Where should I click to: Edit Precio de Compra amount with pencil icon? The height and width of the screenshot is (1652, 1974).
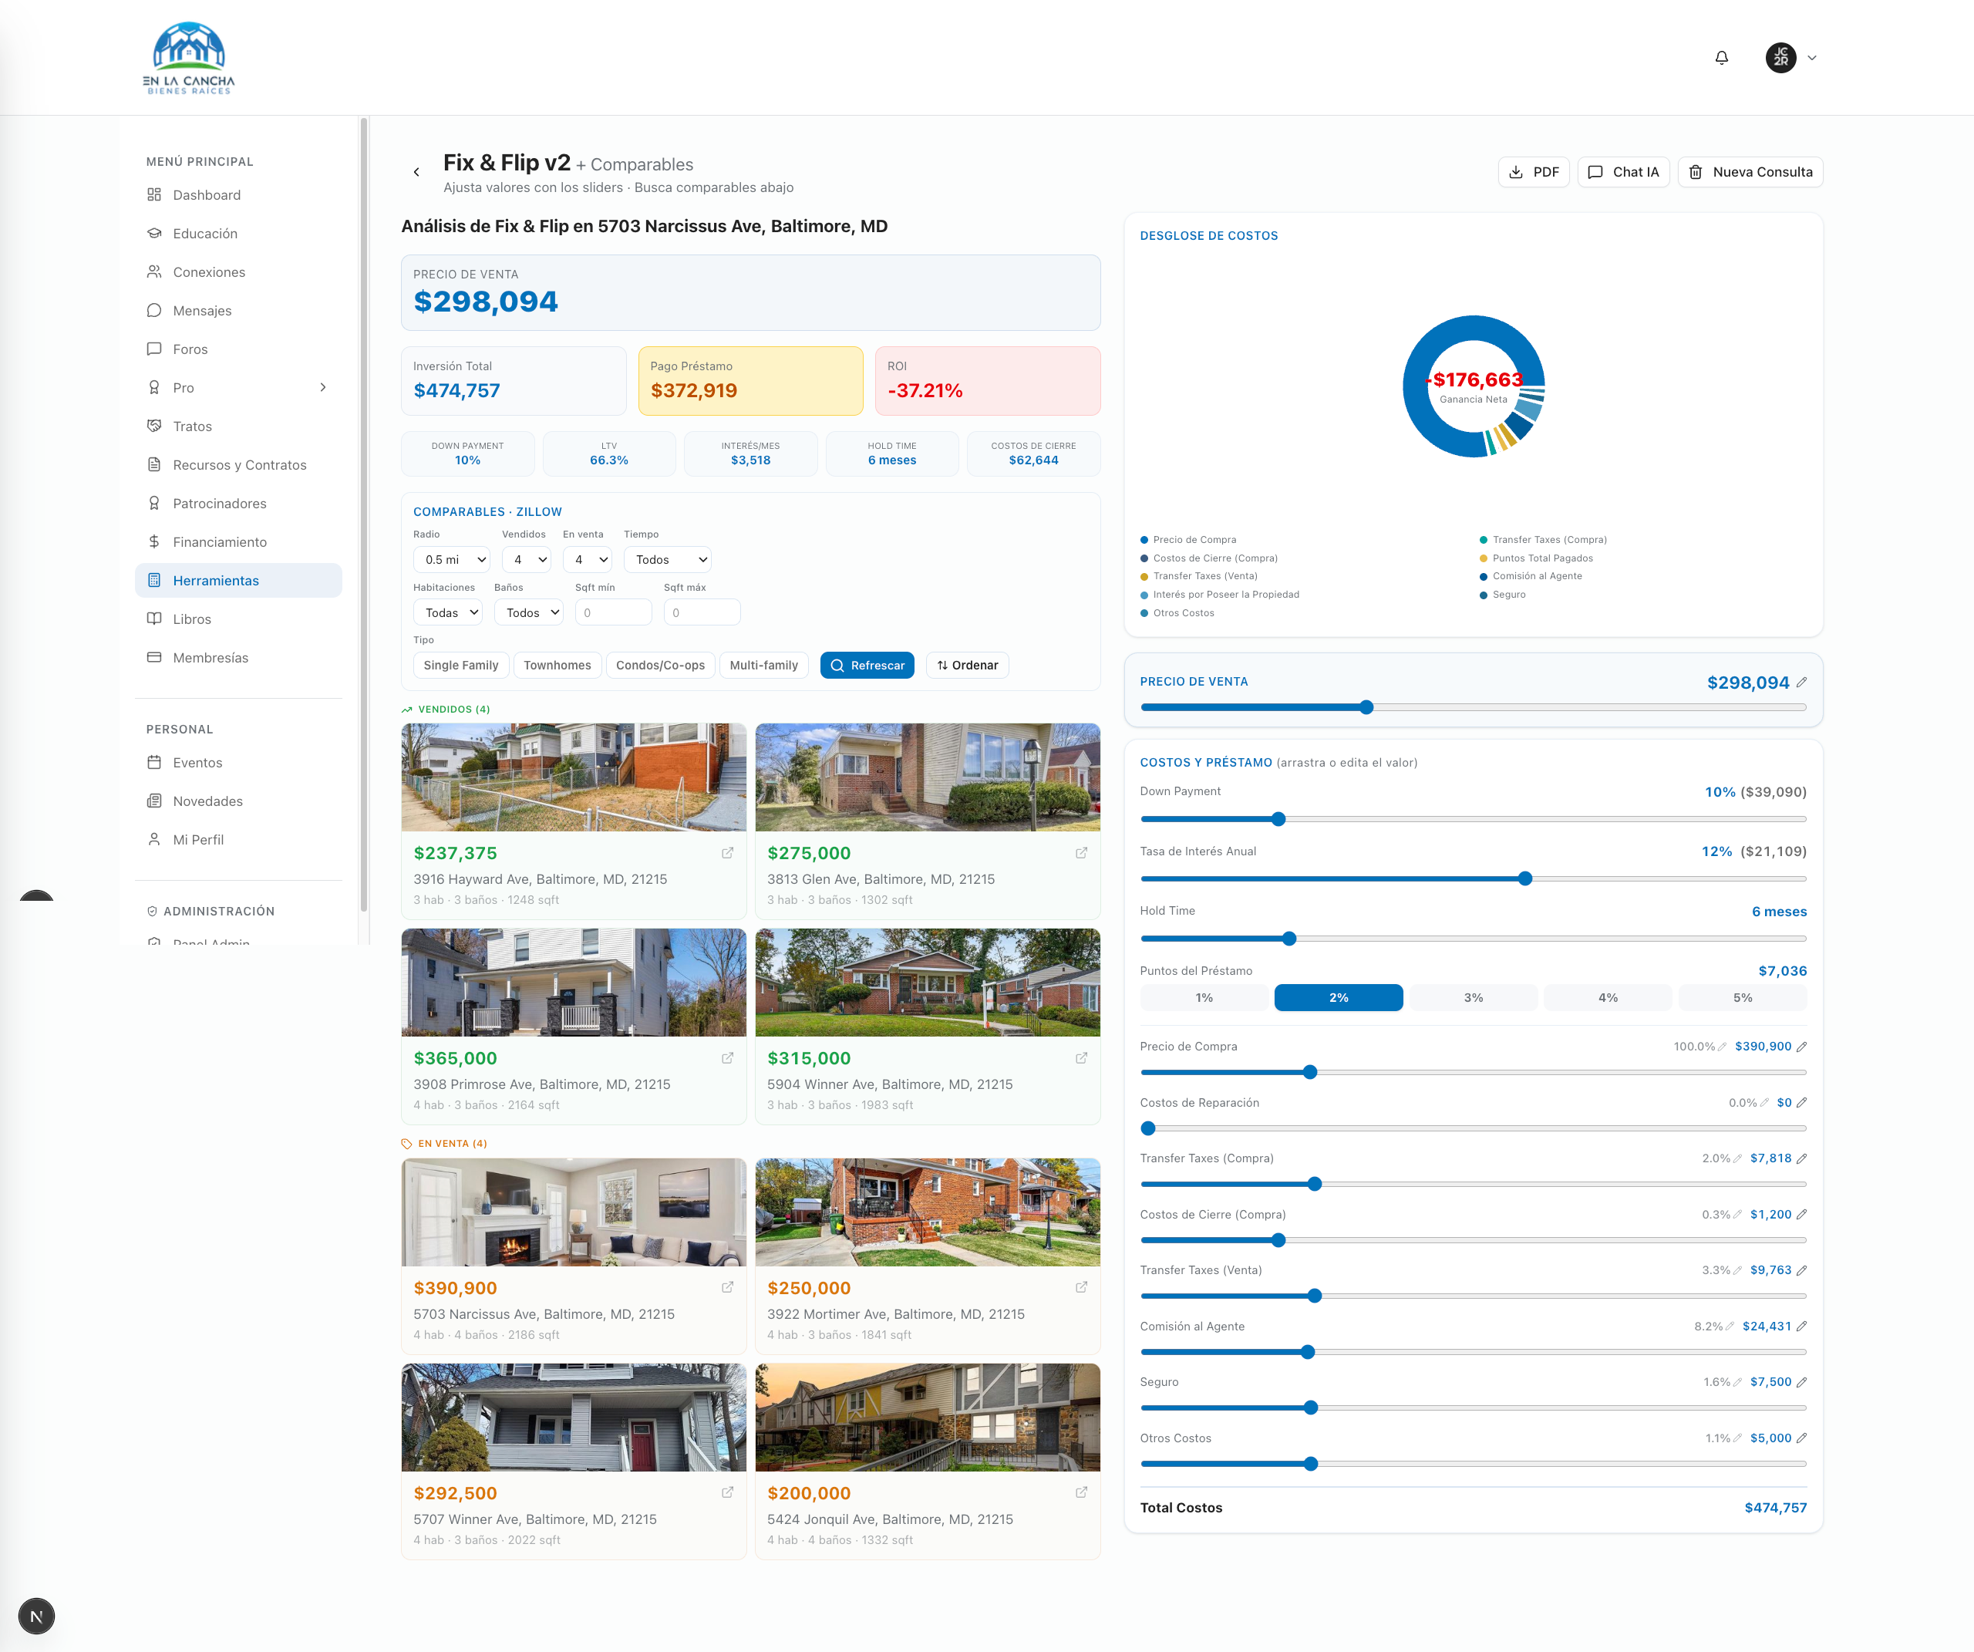(1801, 1047)
